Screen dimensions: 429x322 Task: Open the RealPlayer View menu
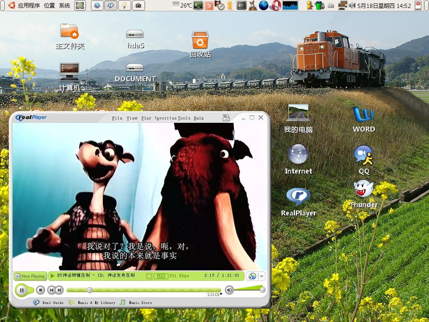[x=132, y=118]
